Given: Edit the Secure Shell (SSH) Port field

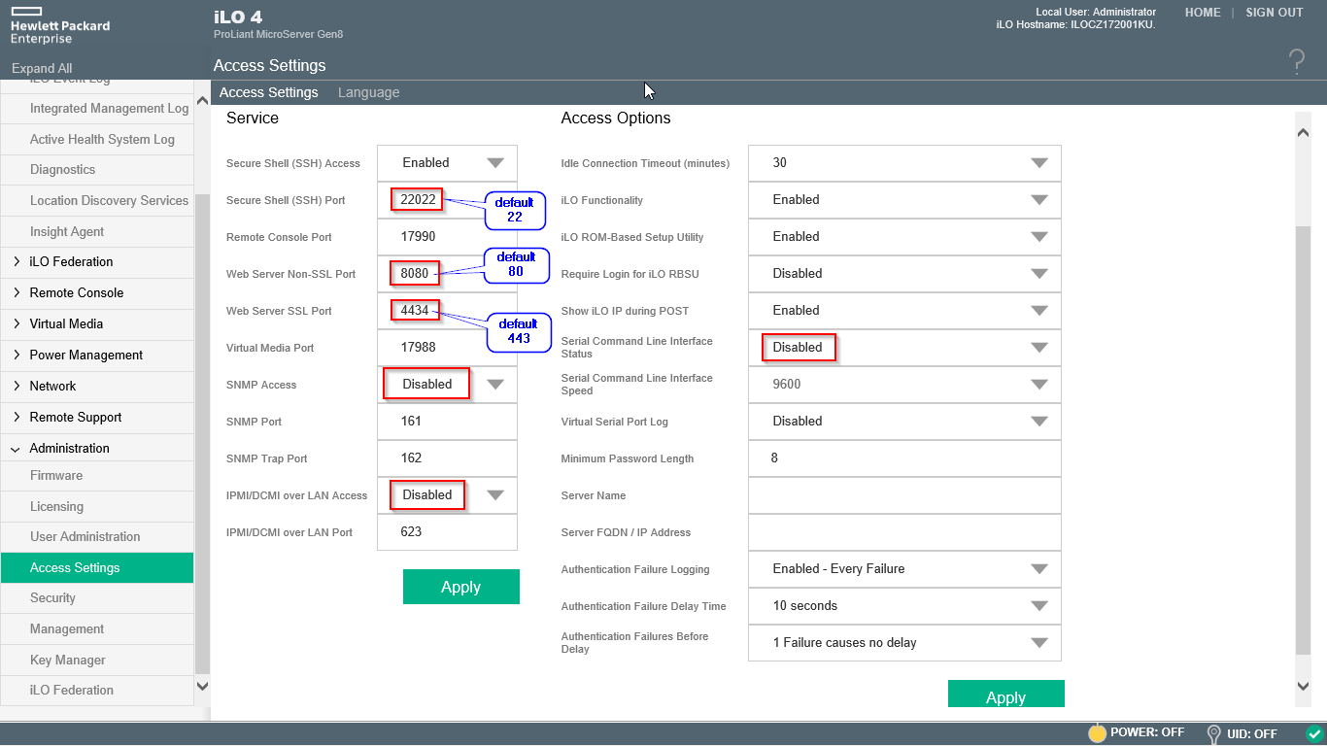Looking at the screenshot, I should [x=447, y=200].
